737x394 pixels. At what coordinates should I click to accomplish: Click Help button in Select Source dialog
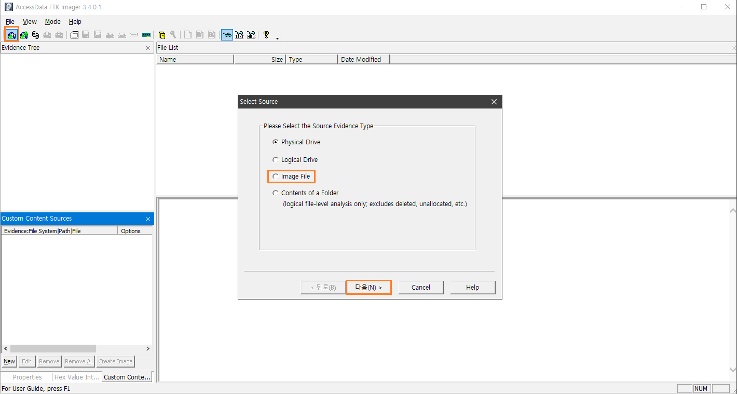[x=473, y=288]
